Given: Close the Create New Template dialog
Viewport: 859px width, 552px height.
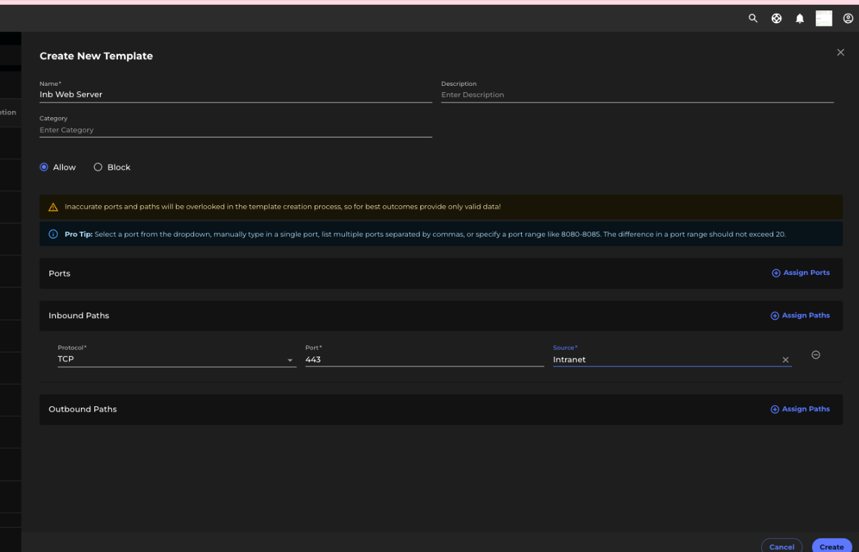Looking at the screenshot, I should coord(840,53).
